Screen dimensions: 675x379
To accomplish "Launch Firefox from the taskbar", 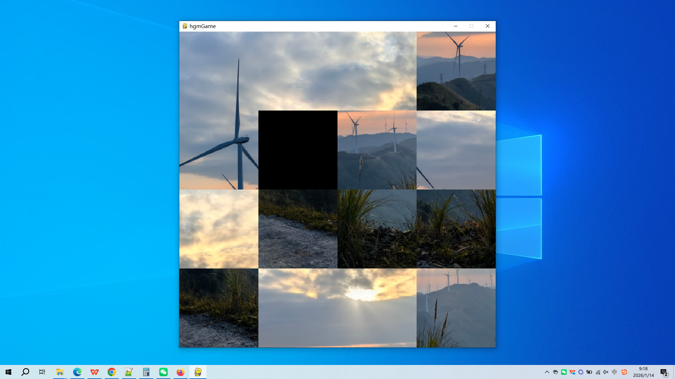I will 180,372.
